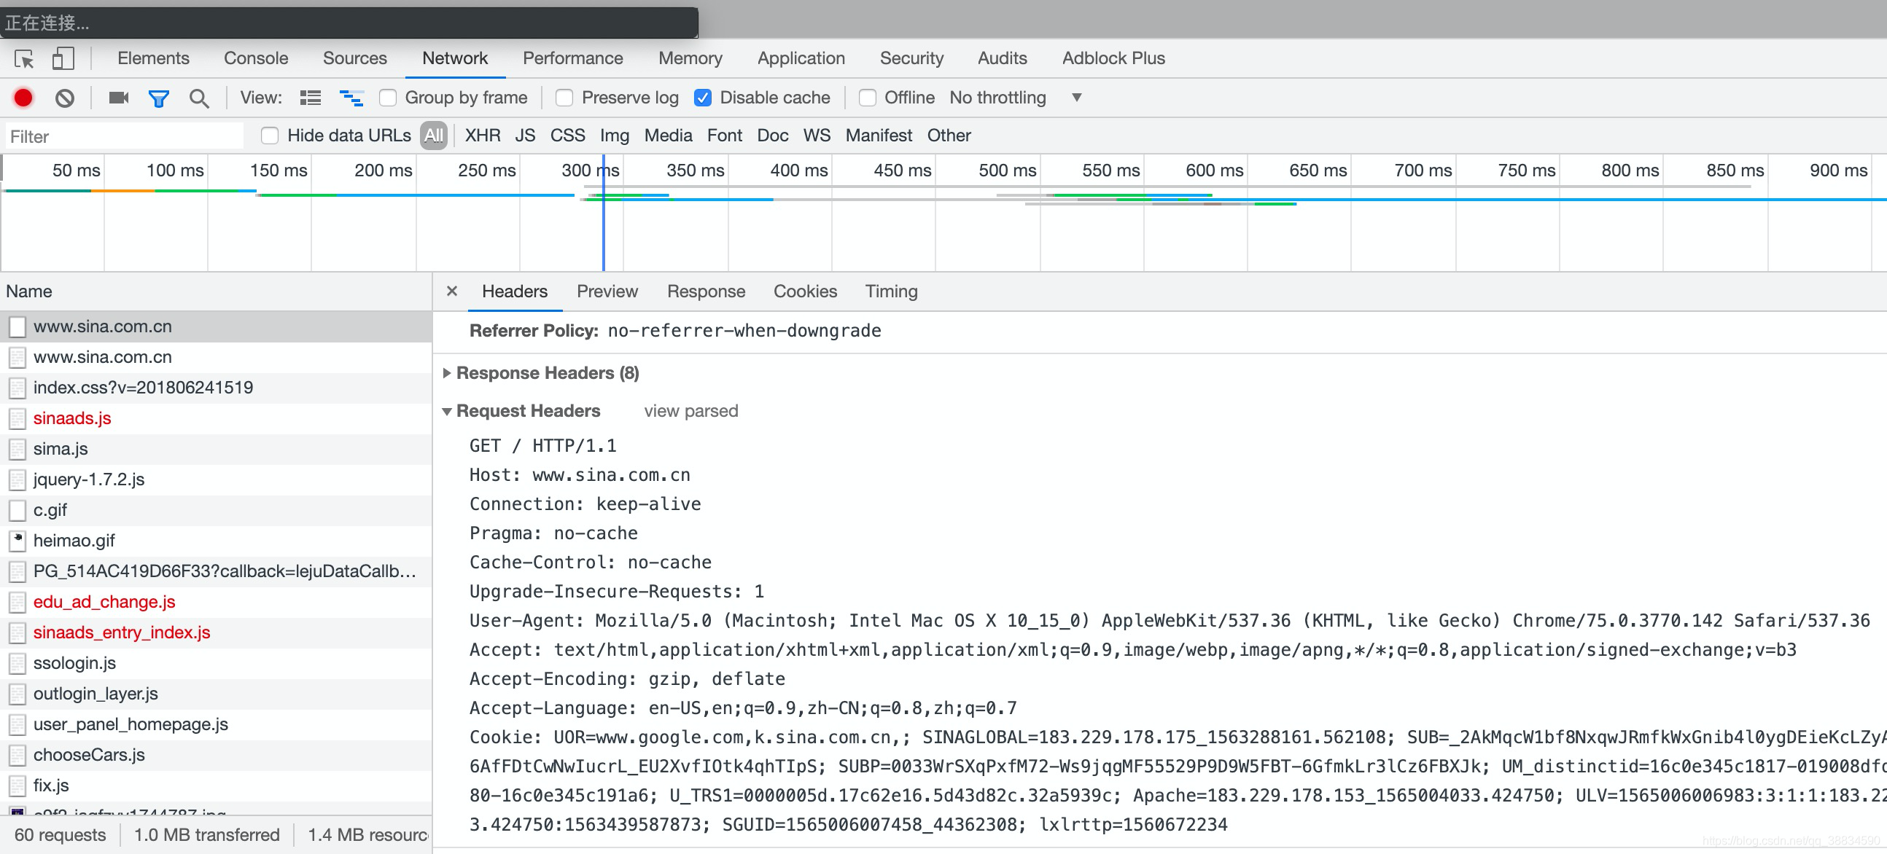The image size is (1887, 854).
Task: Enable Preserve log checkbox
Action: click(564, 98)
